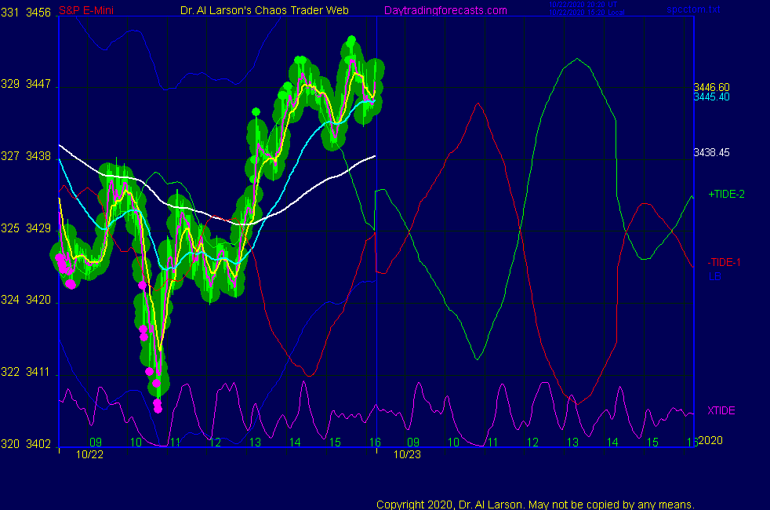
Task: Click the 11 hour label of 10/22
Action: click(176, 443)
